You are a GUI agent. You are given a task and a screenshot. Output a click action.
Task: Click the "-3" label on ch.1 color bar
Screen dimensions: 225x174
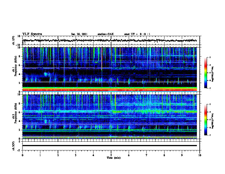(x=210, y=57)
